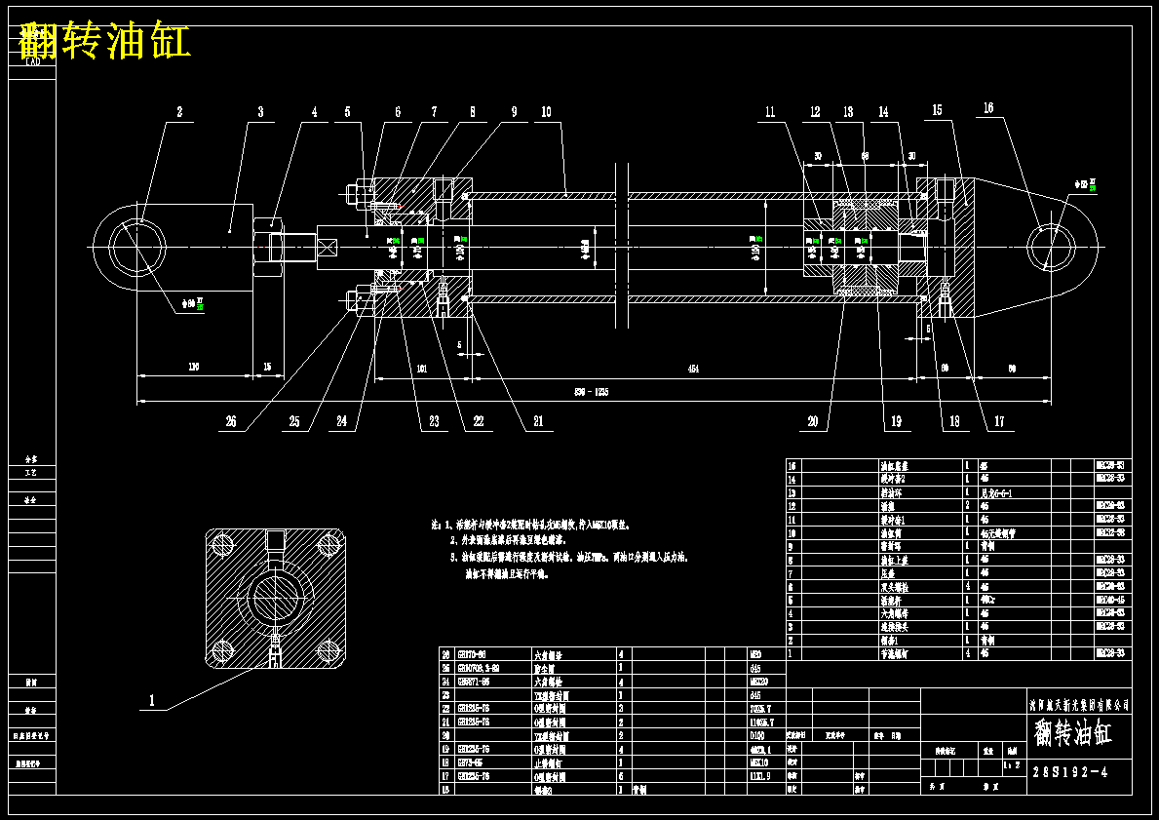Click the first technical note line starting with 注:1
This screenshot has height=820, width=1159.
coord(530,525)
